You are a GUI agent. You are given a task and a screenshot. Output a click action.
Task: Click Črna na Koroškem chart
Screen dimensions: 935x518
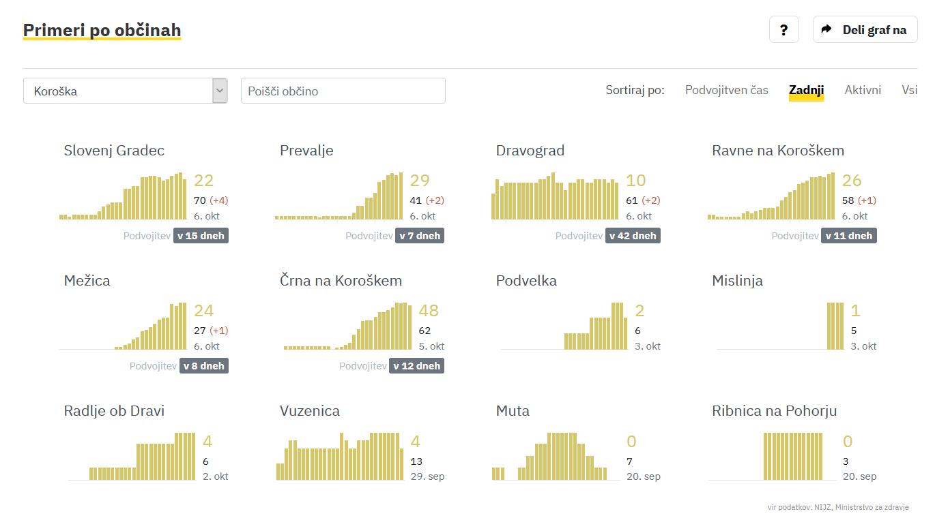348,326
